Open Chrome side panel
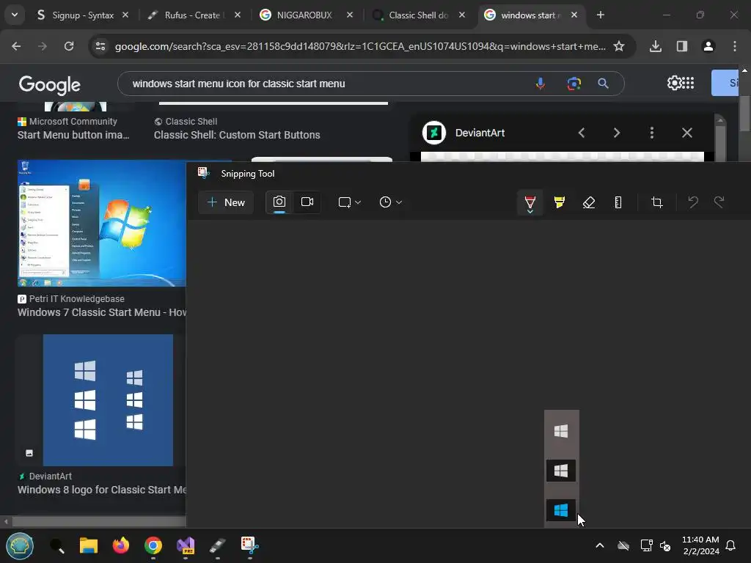 (682, 46)
